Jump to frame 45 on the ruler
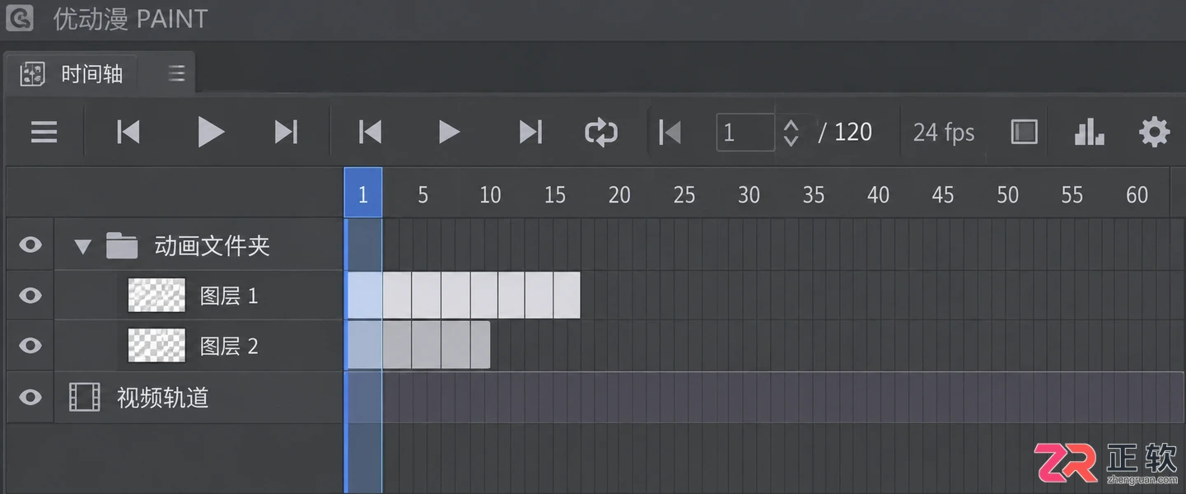1186x494 pixels. (x=943, y=194)
